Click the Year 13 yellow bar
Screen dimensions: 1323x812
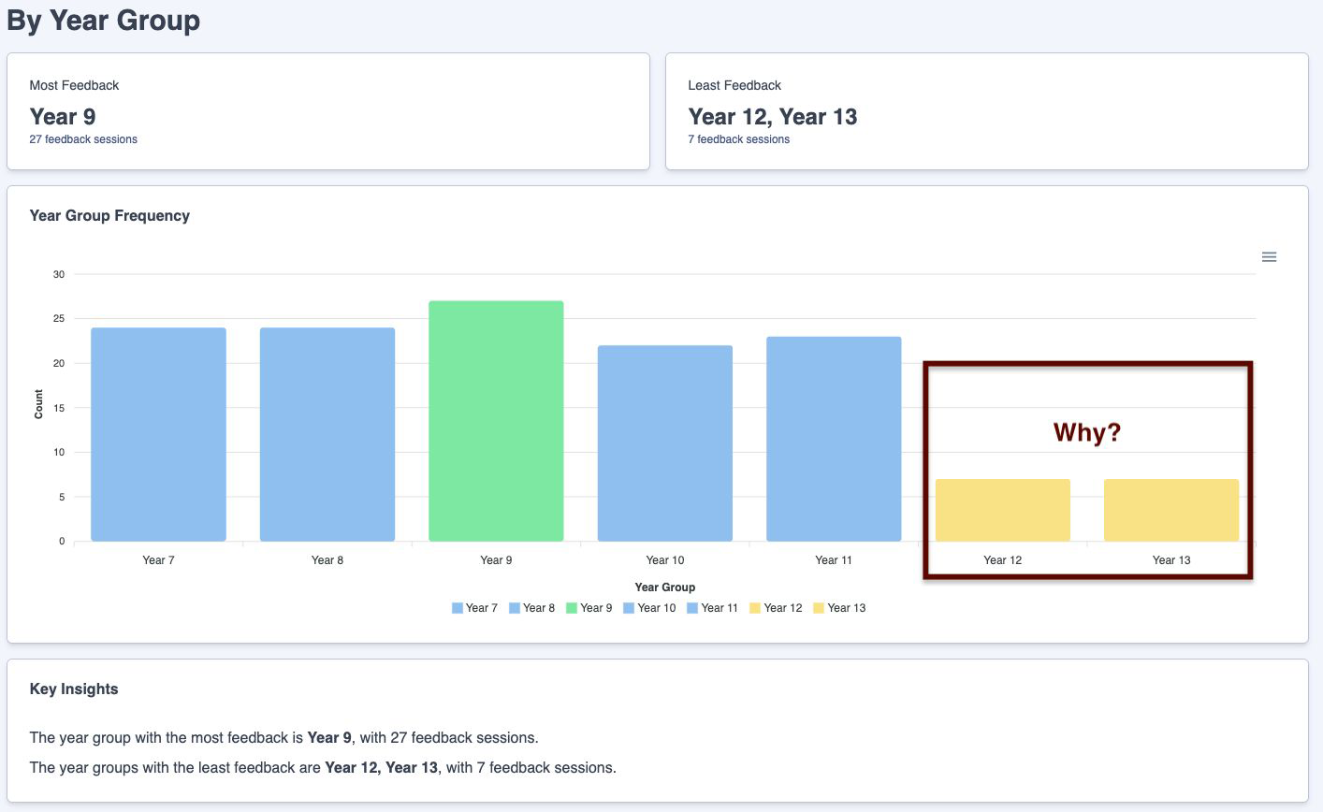pyautogui.click(x=1171, y=510)
